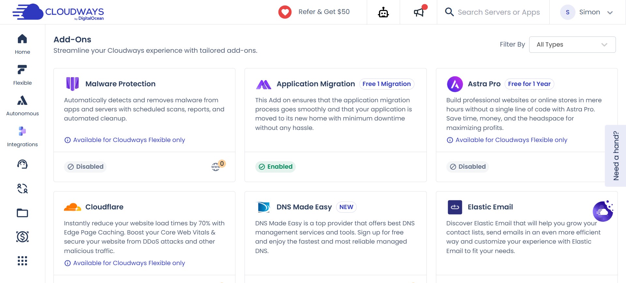
Task: Toggle Application Migration Enabled status
Action: (276, 167)
